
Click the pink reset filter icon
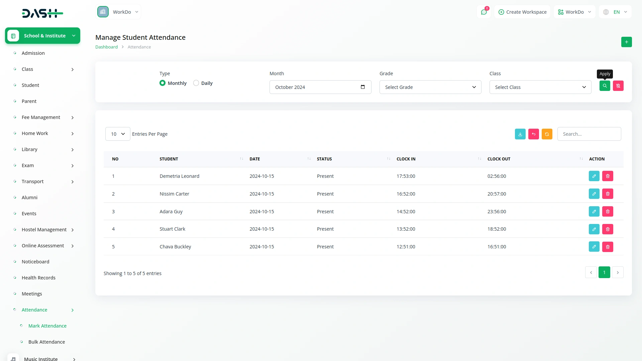click(618, 86)
